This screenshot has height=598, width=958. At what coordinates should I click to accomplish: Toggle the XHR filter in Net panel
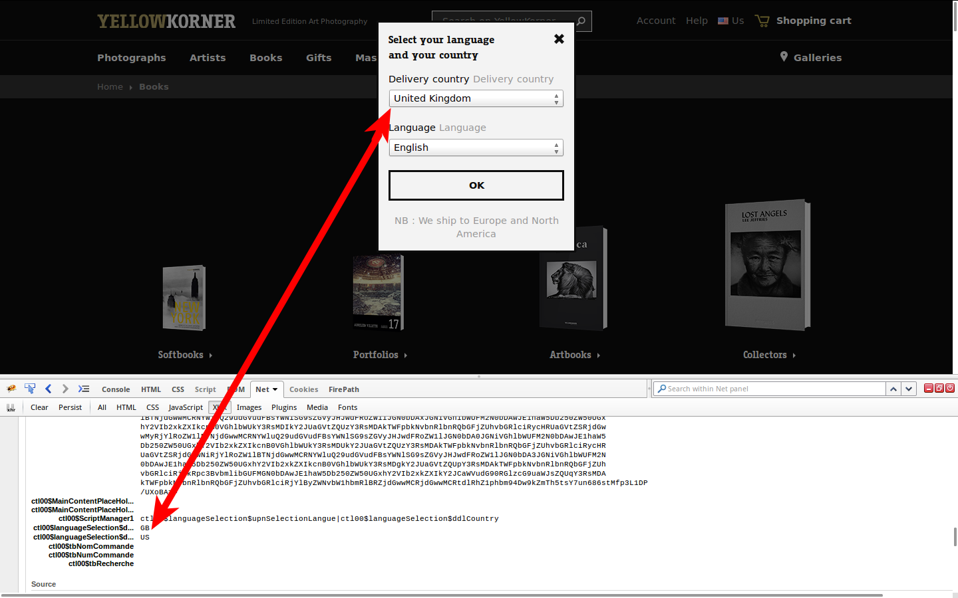220,407
